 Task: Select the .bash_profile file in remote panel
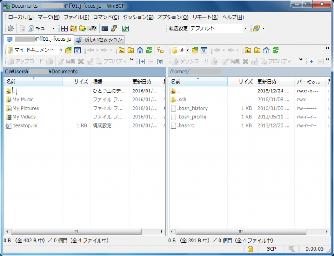(x=192, y=117)
